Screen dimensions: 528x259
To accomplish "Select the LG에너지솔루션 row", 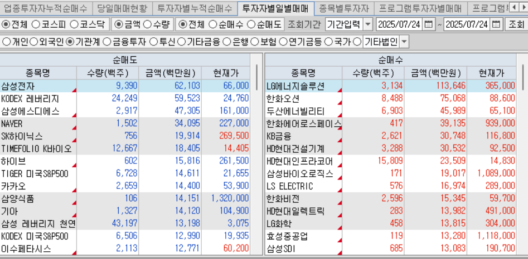I will (x=391, y=86).
